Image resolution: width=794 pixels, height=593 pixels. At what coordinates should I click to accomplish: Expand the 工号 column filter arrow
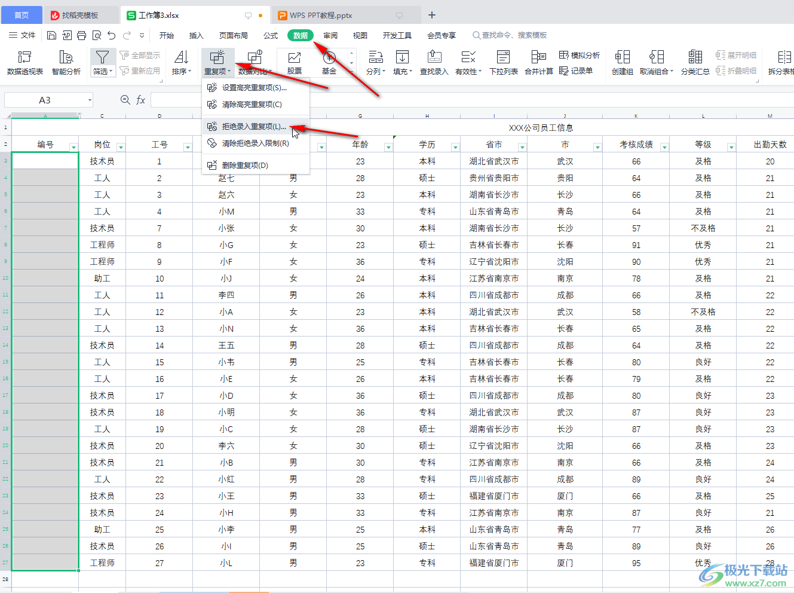pyautogui.click(x=188, y=147)
